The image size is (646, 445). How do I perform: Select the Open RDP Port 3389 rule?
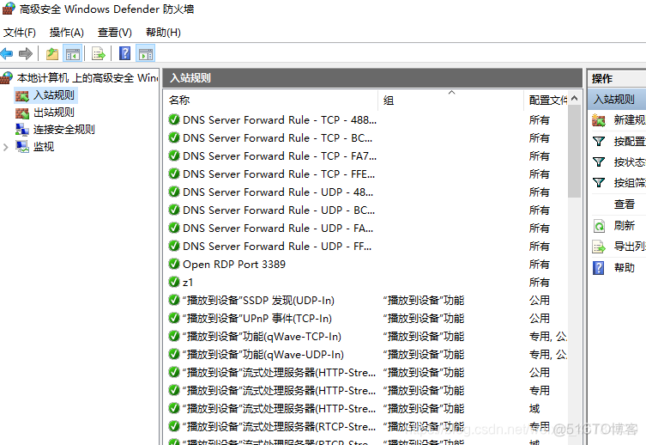(x=234, y=265)
